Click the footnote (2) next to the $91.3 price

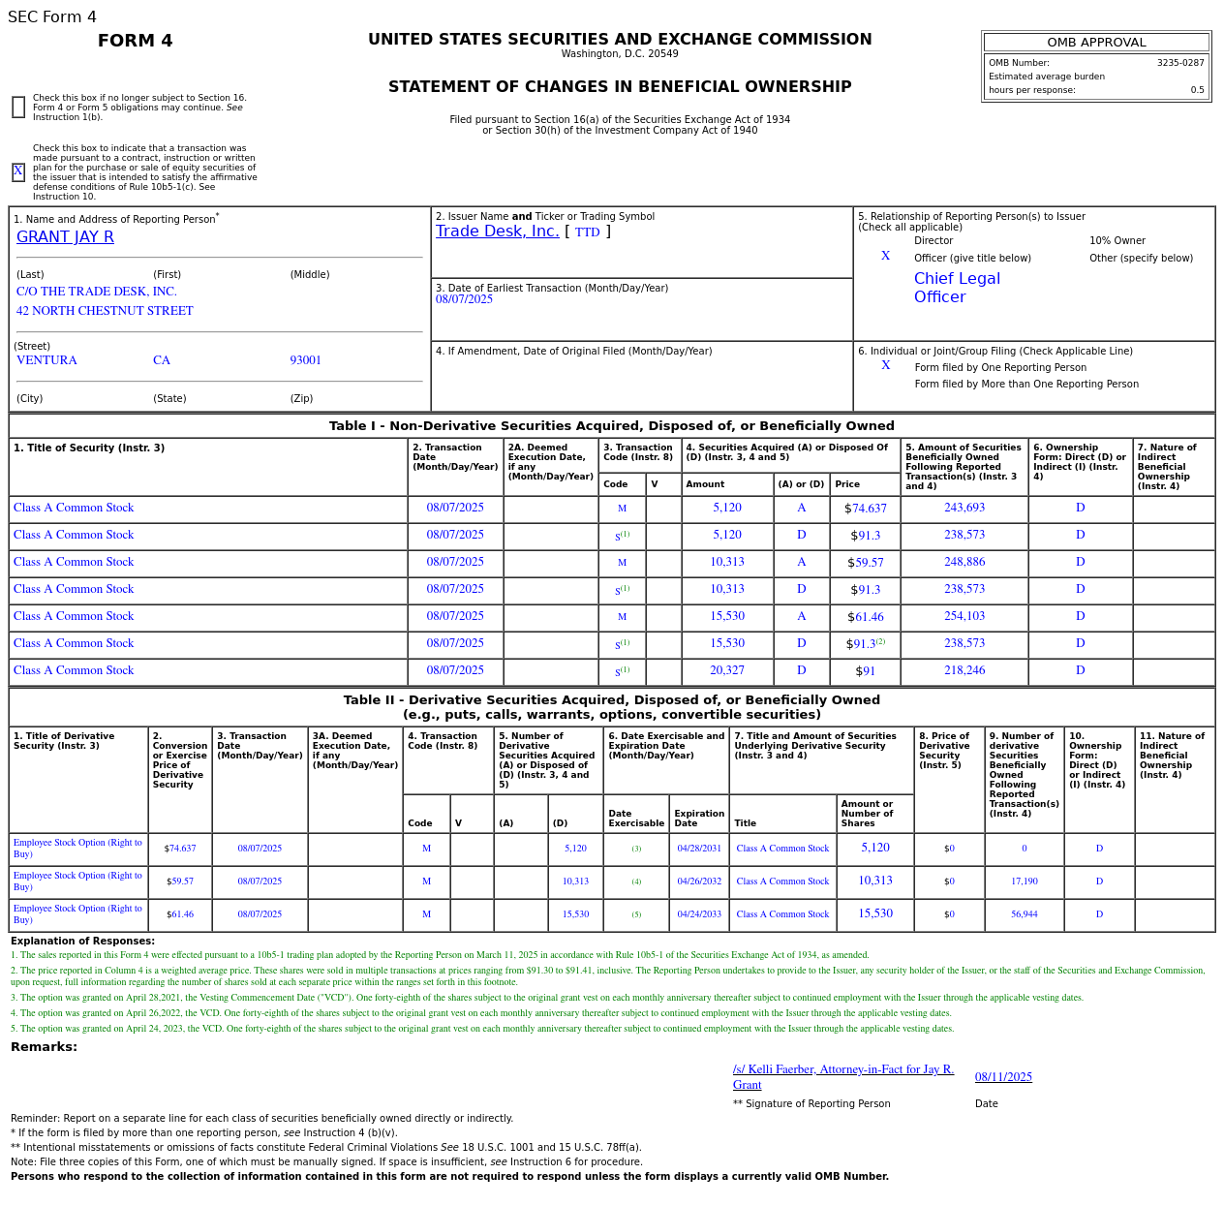click(880, 641)
